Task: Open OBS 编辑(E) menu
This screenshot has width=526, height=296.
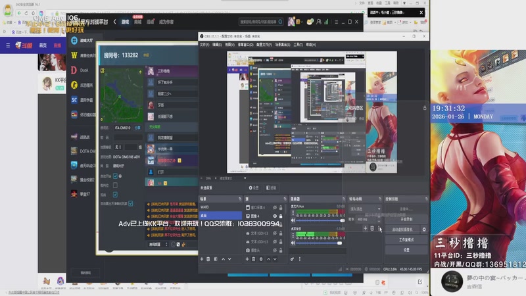Action: [217, 45]
